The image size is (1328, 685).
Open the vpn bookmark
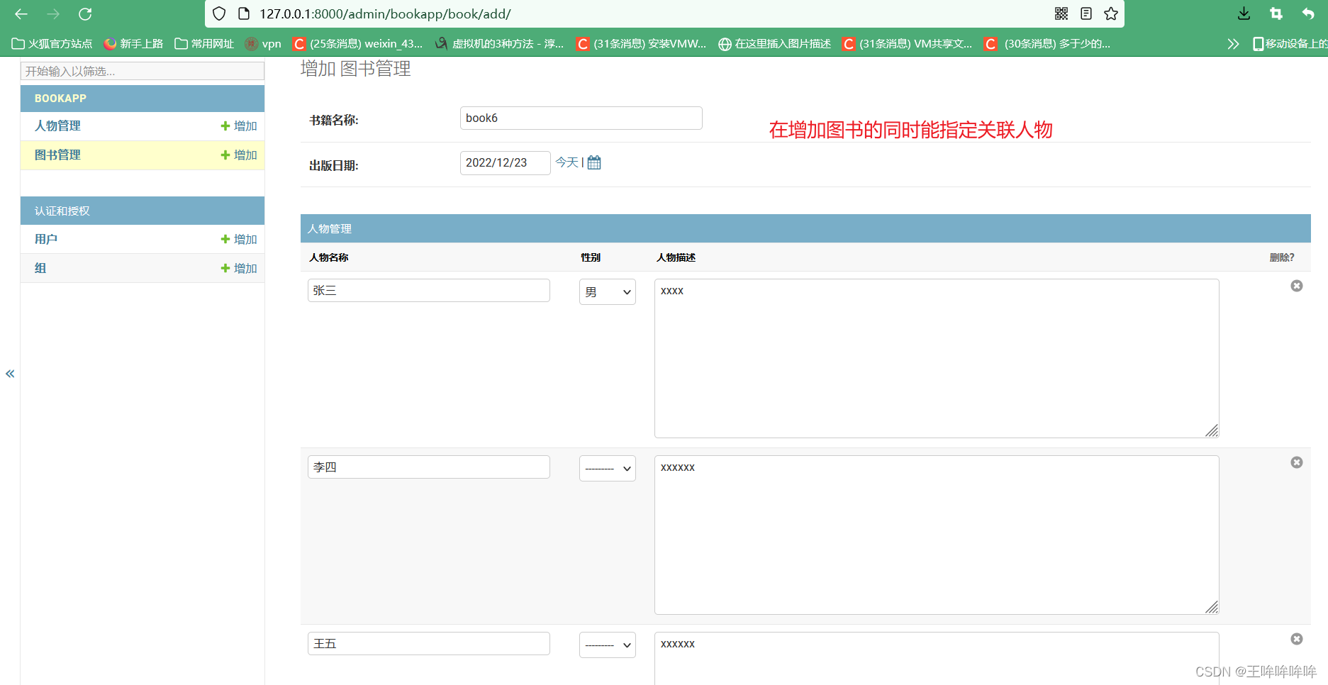coord(263,44)
